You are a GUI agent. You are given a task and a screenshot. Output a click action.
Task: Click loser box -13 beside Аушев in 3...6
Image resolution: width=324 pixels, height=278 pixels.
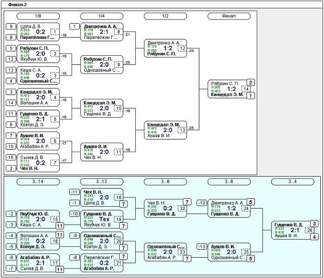pyautogui.click(x=202, y=246)
